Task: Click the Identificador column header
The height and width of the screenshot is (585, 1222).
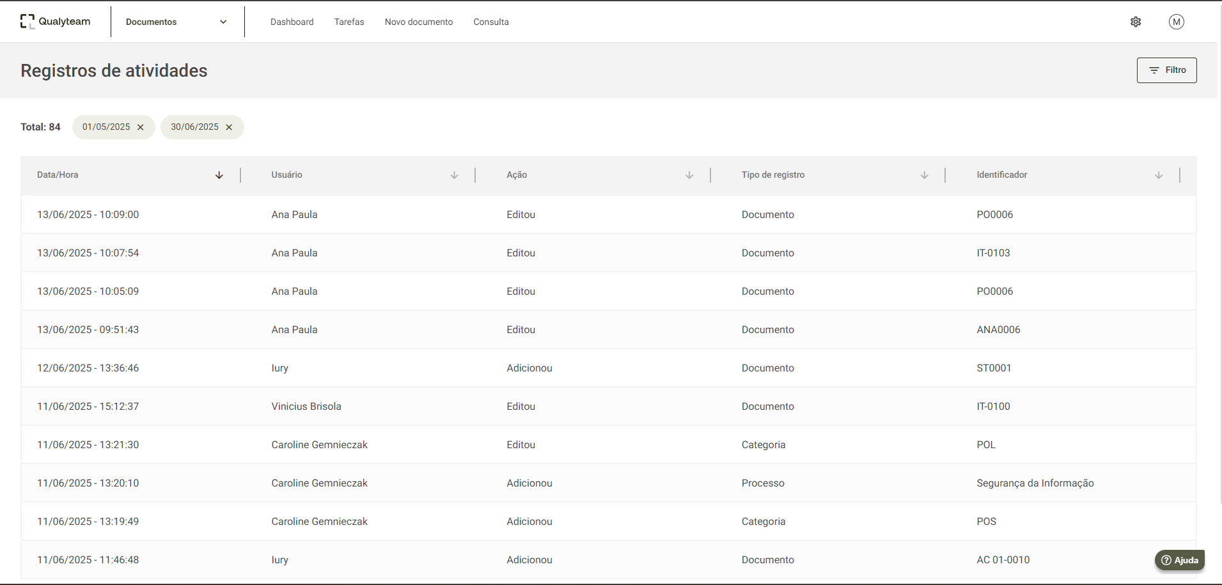Action: tap(1002, 175)
